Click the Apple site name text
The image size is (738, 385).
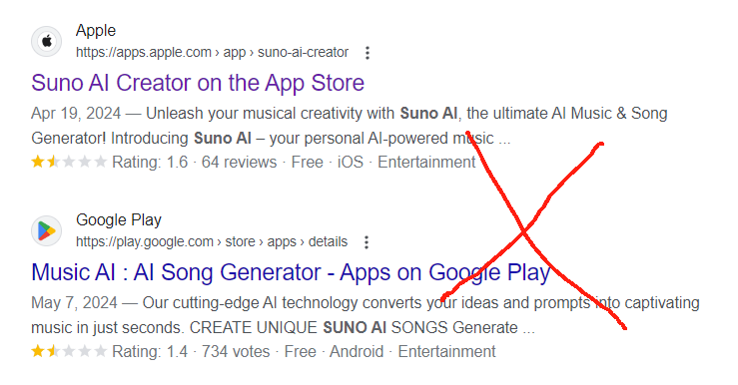point(96,31)
